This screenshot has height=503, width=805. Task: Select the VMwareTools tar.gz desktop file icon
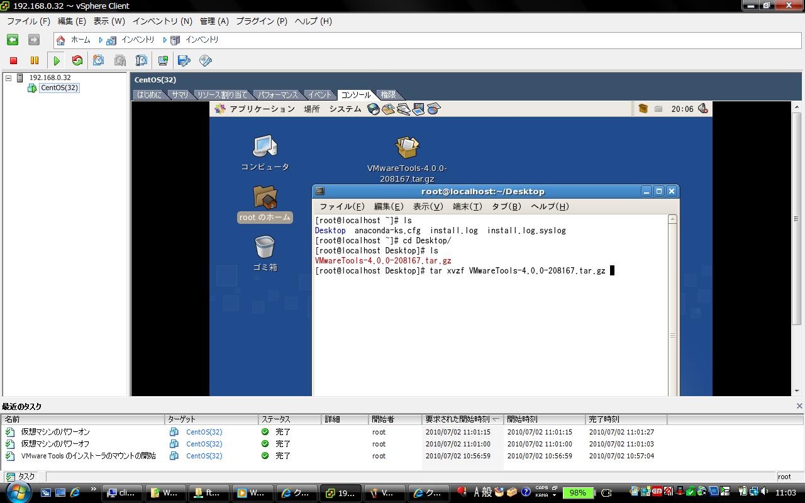407,148
